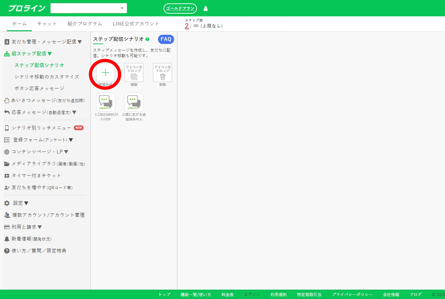Open 使い方／質問／限定特典 page

point(39,251)
